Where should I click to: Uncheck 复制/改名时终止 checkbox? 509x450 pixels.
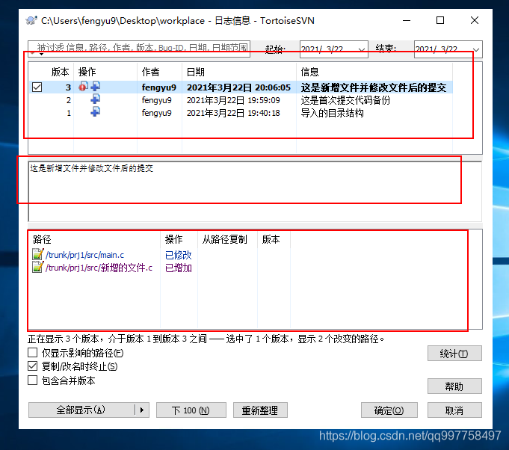click(32, 366)
